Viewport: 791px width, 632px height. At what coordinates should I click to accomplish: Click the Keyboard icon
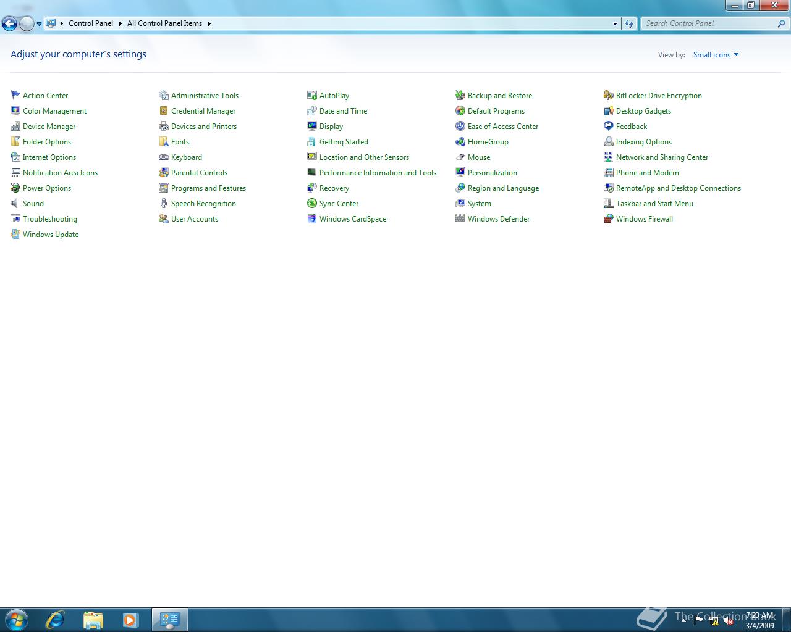pyautogui.click(x=164, y=157)
